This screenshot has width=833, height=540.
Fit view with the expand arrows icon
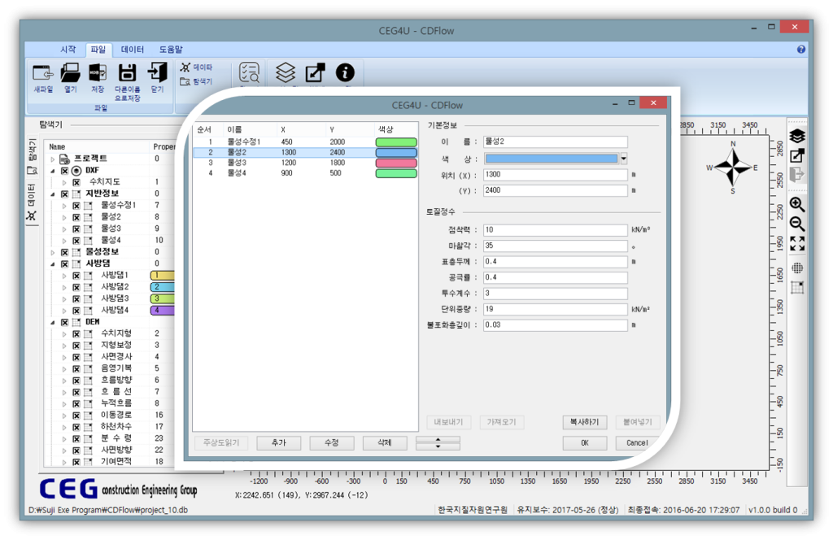point(797,244)
